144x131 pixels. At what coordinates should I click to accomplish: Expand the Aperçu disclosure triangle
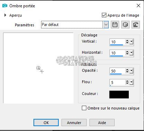click(x=5, y=15)
